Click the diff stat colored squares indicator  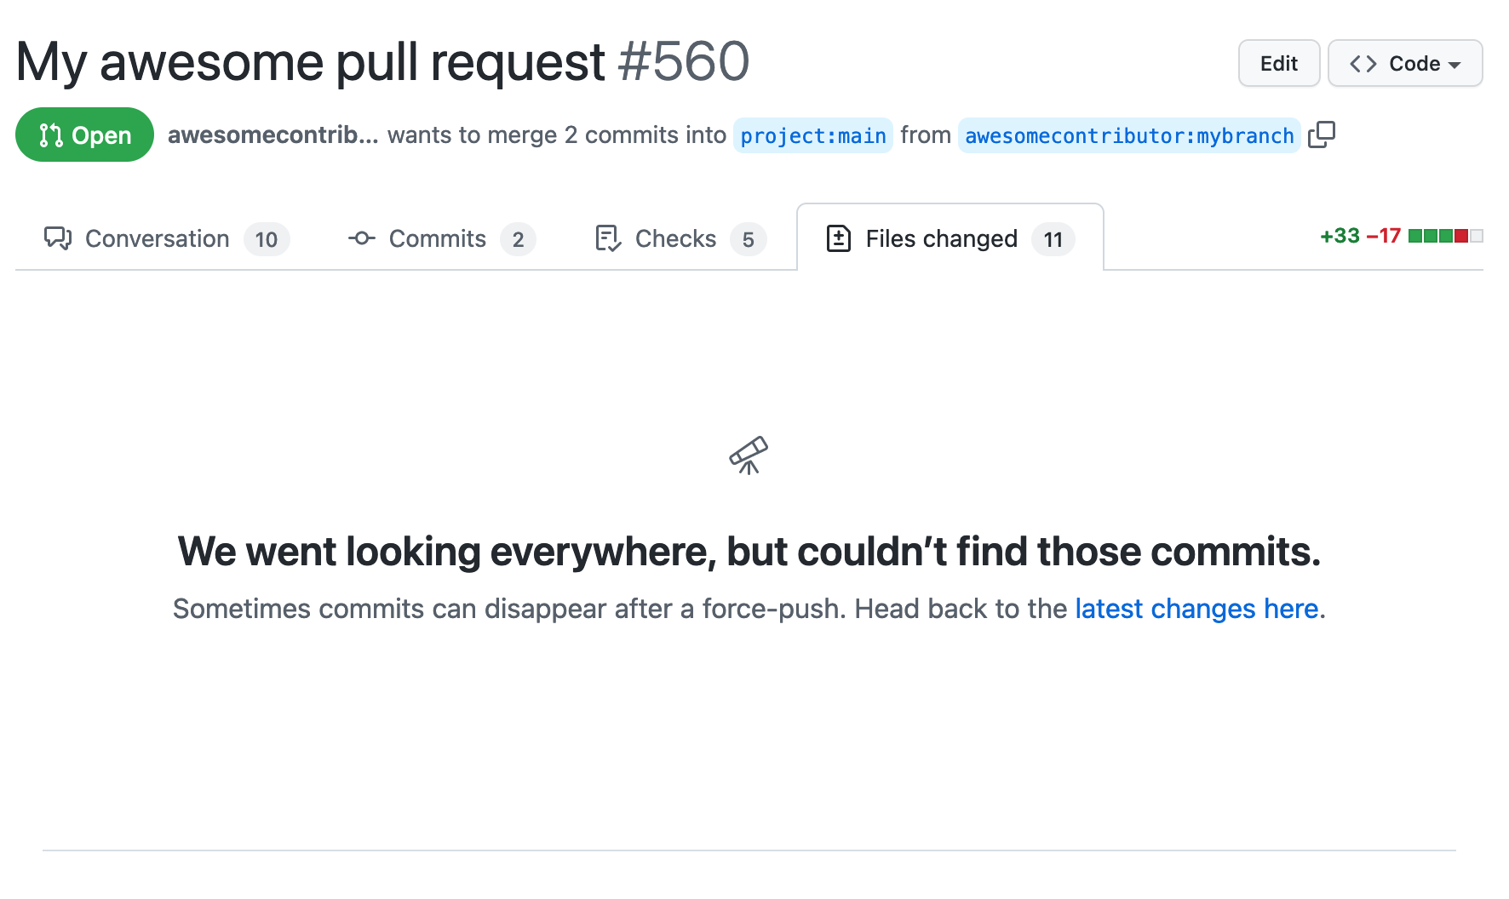1445,236
